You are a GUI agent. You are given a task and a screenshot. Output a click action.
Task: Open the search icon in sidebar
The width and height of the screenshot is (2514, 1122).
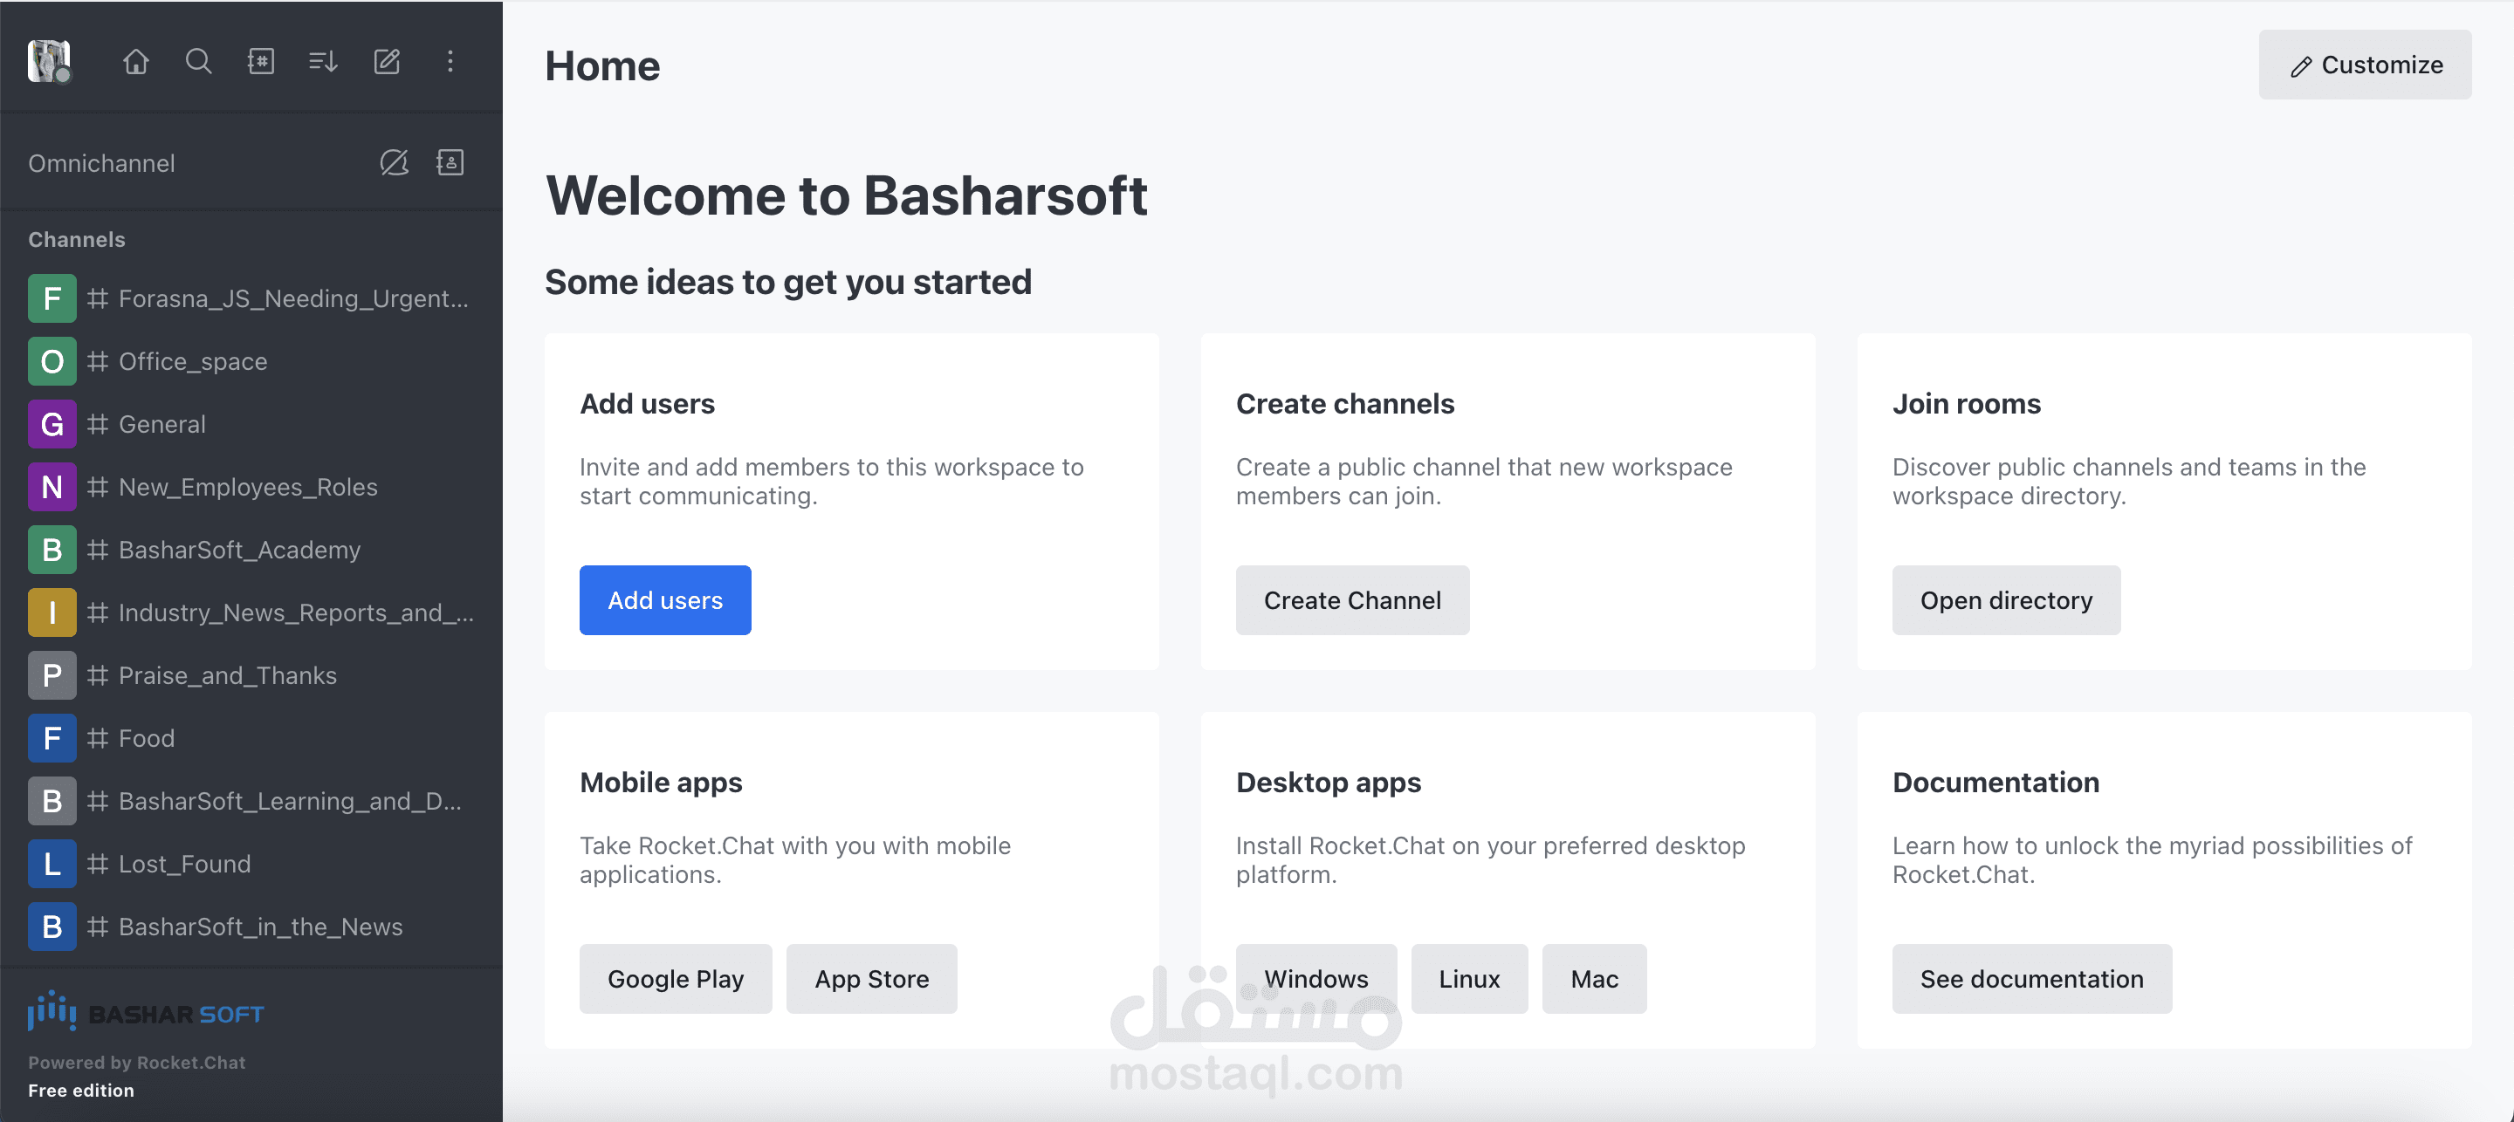[x=198, y=61]
